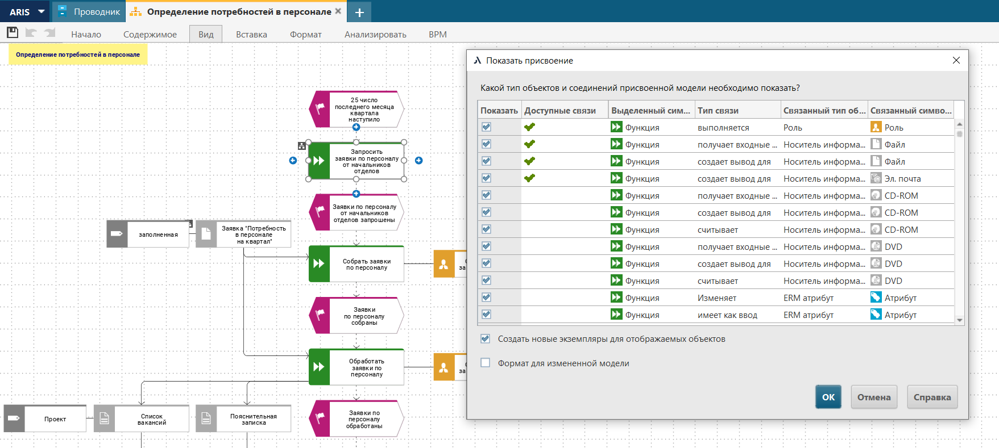Click document icon of Список вакансий

[x=104, y=419]
